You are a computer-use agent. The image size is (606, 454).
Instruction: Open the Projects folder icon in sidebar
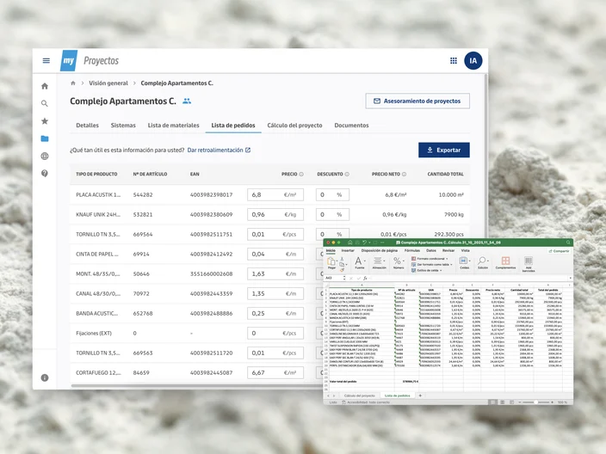(45, 138)
